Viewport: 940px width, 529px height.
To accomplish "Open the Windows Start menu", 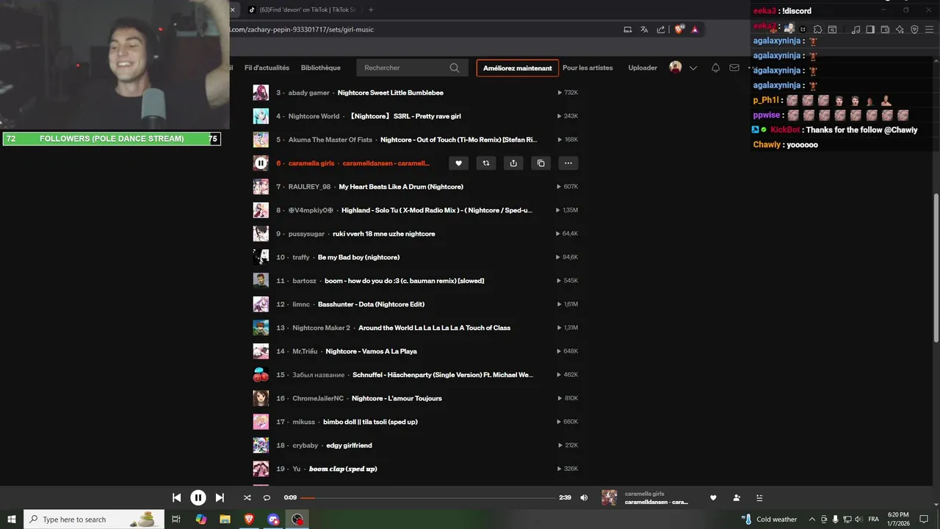I will [11, 519].
